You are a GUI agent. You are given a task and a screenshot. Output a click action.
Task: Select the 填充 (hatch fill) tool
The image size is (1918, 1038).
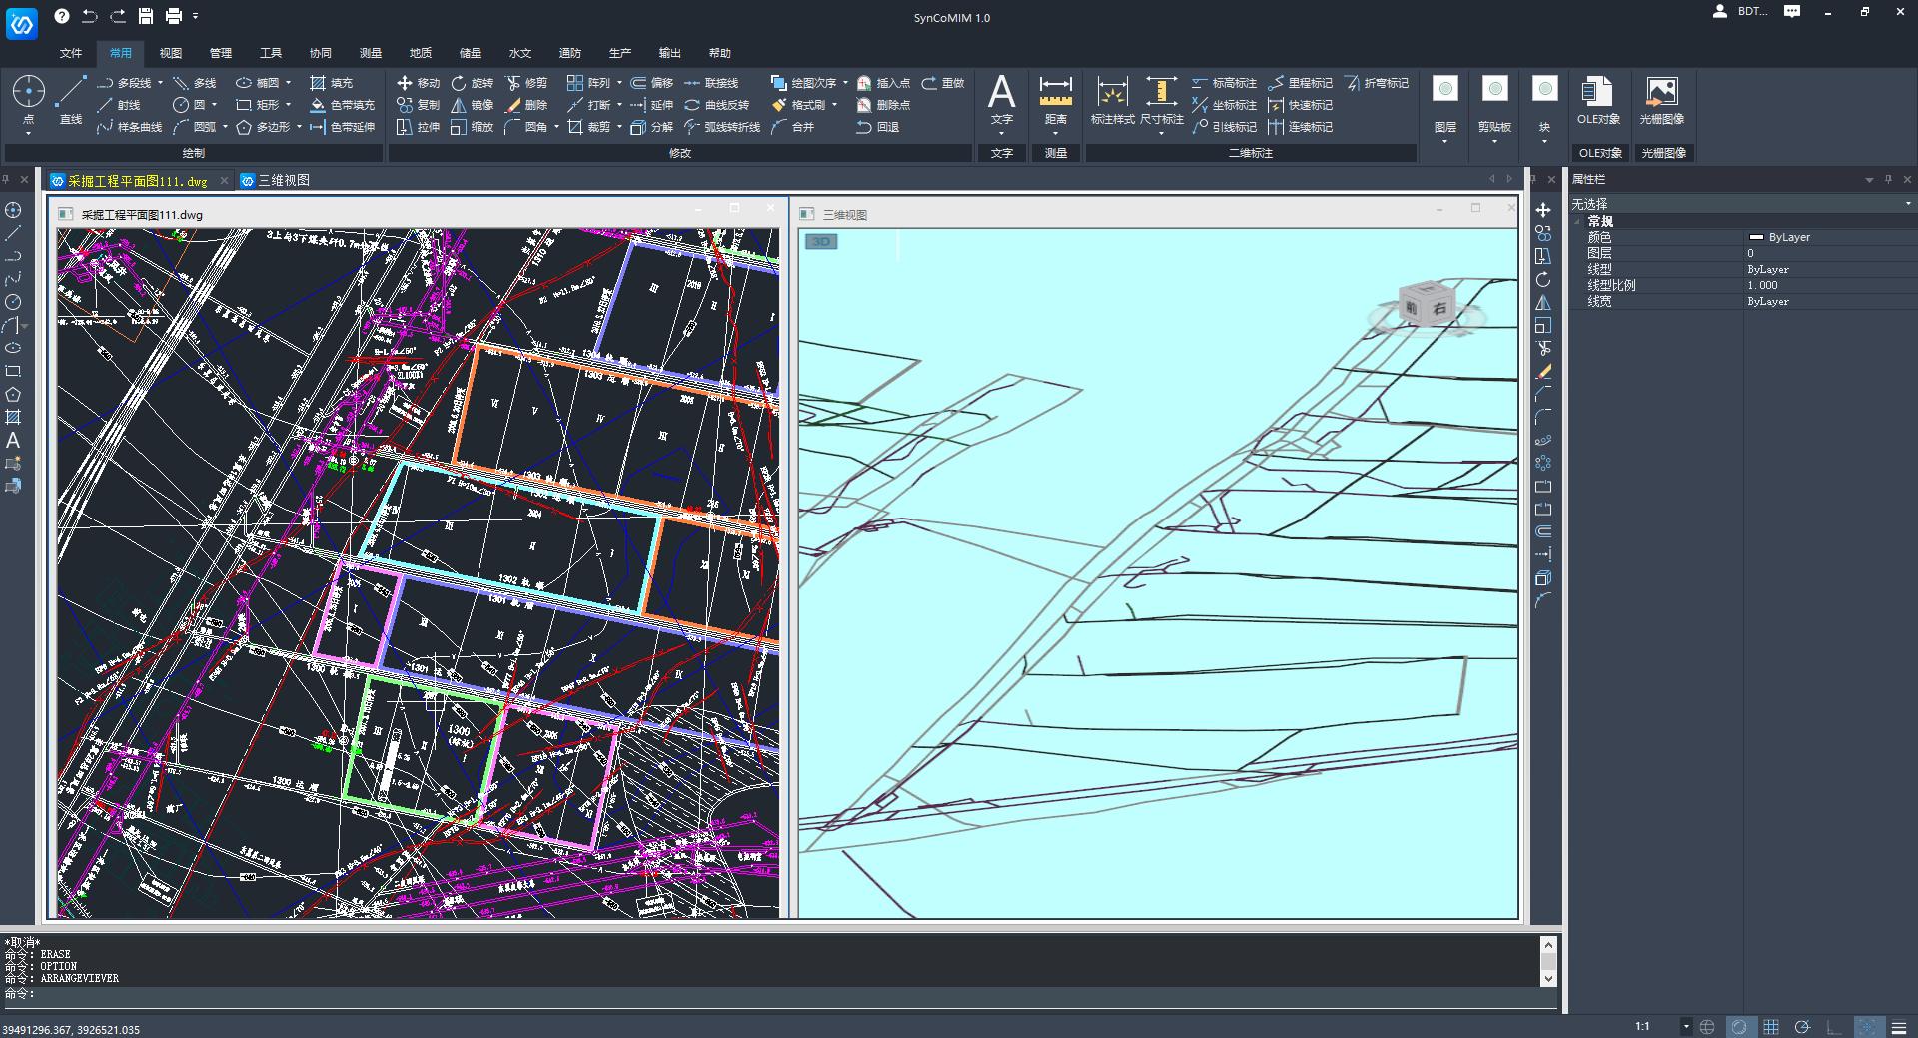pyautogui.click(x=331, y=83)
